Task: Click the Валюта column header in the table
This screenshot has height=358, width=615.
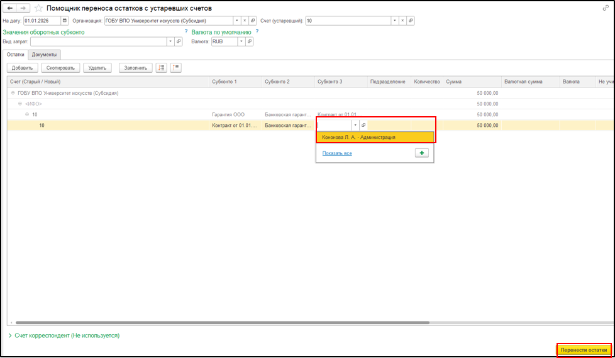Action: coord(577,82)
